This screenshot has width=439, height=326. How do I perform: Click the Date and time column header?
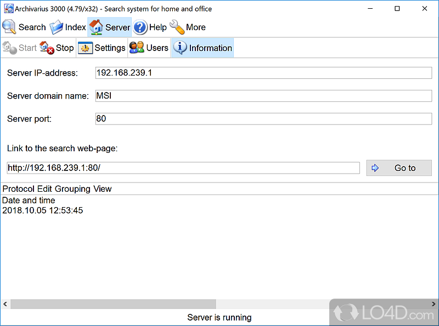[x=29, y=200]
